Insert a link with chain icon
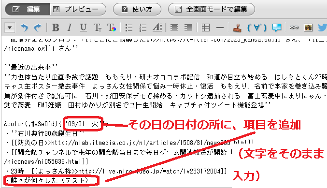Viewport: 327px width, 188px height. [294, 28]
